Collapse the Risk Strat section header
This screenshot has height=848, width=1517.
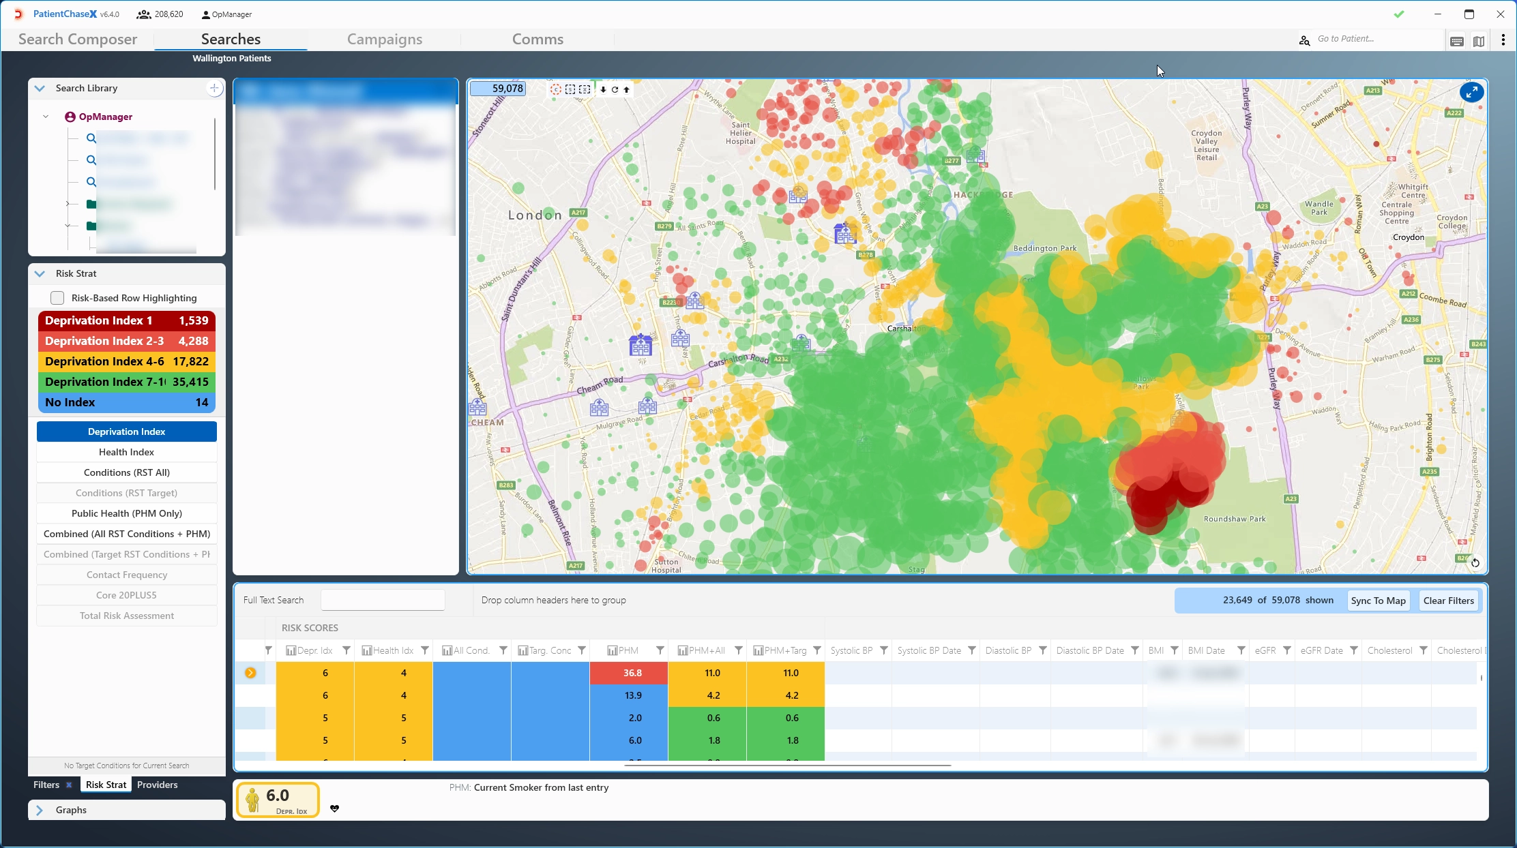coord(39,273)
